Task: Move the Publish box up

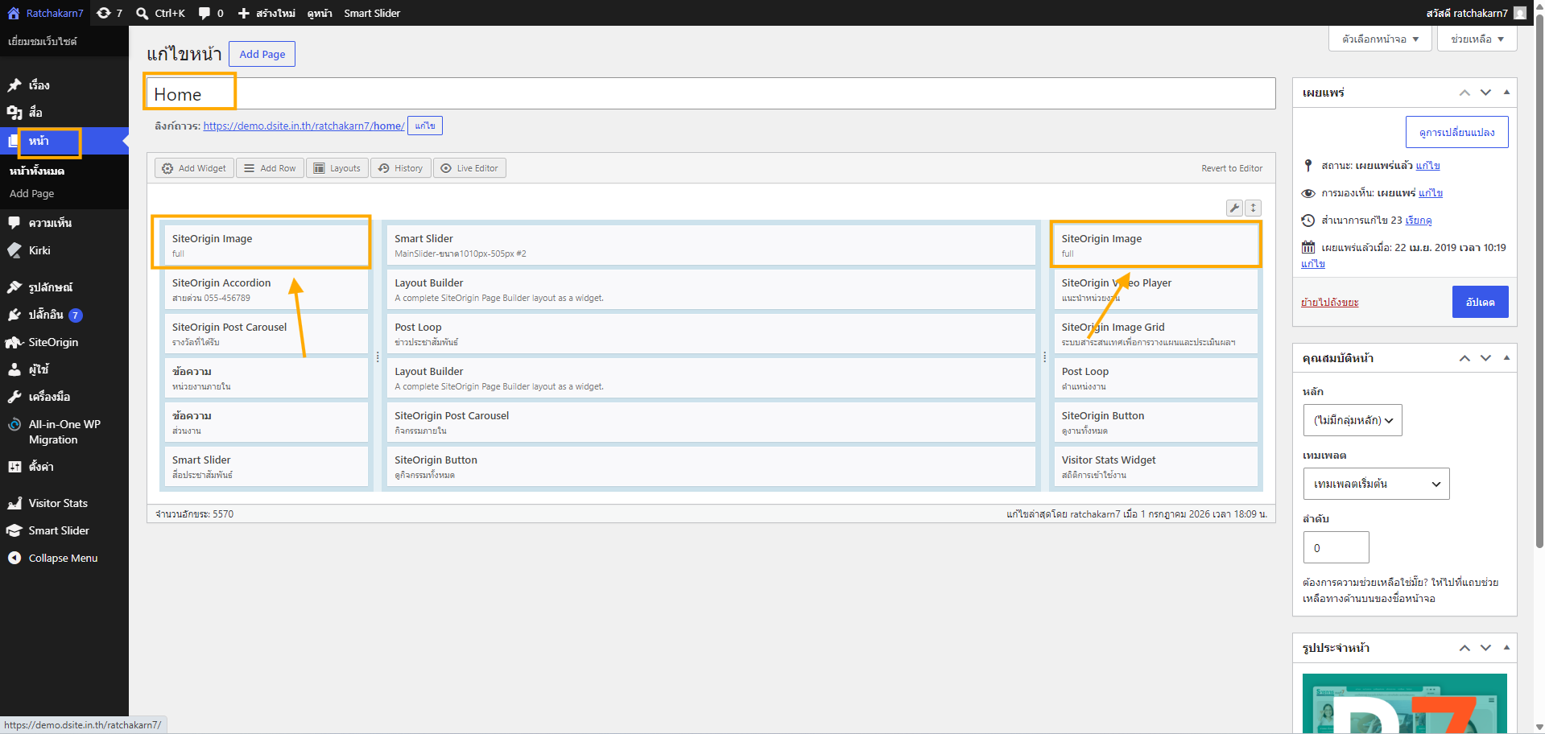Action: 1464,93
